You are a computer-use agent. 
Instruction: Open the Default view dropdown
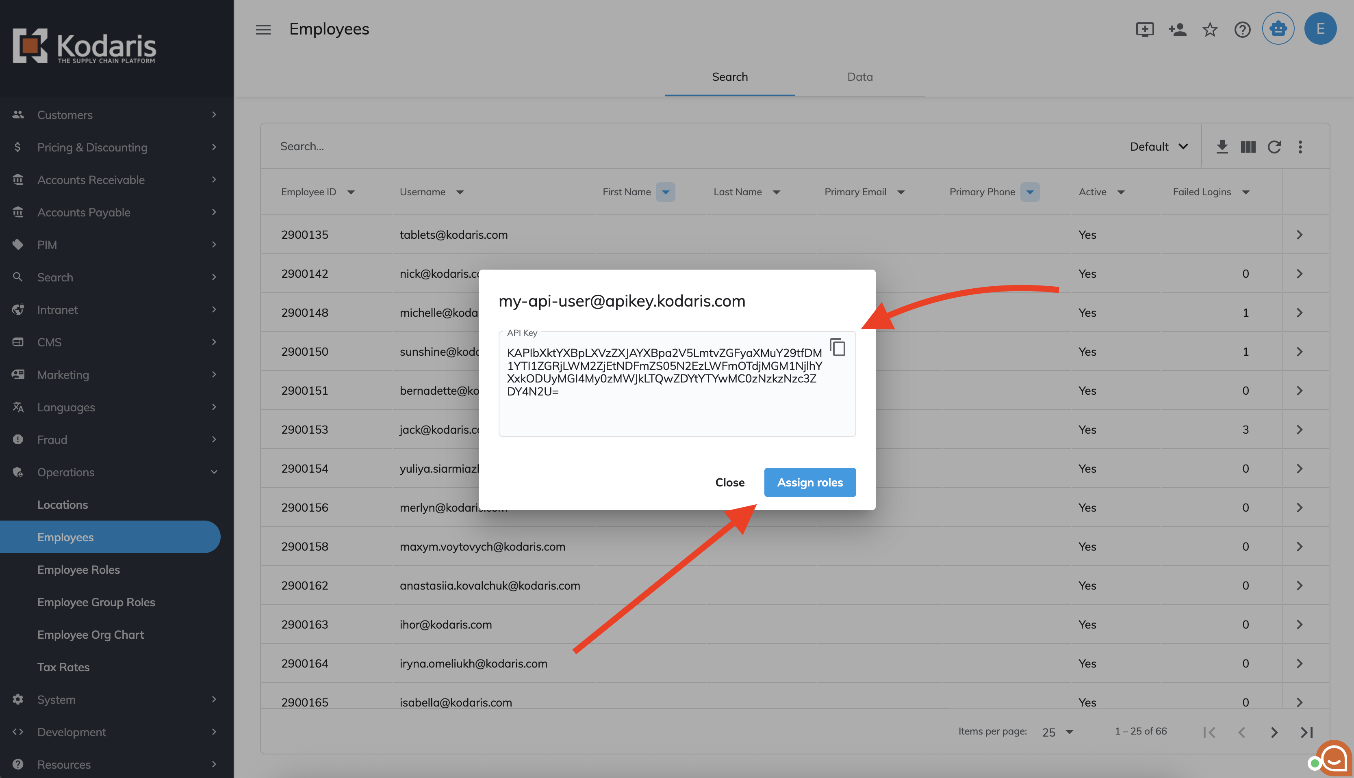pyautogui.click(x=1159, y=147)
